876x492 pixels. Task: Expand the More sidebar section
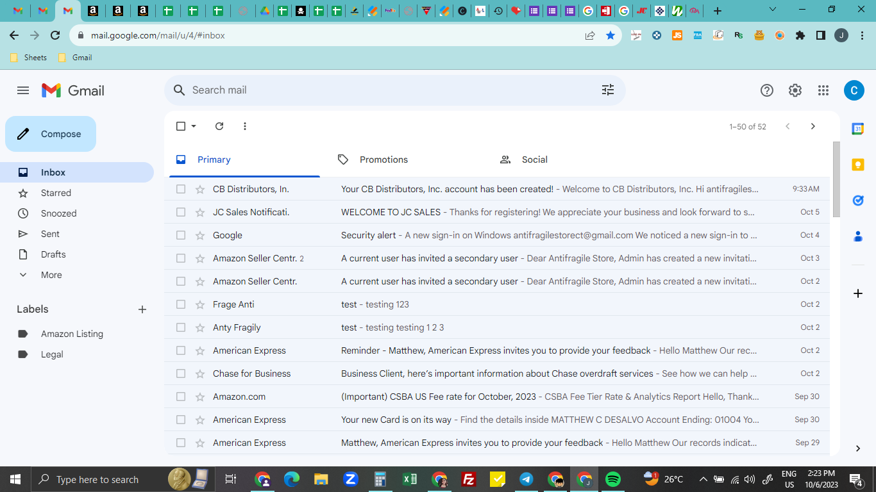tap(77, 275)
